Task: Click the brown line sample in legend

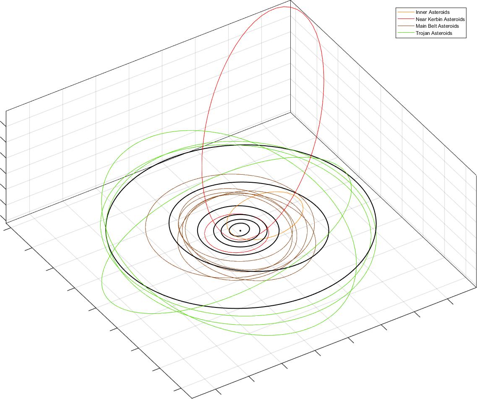Action: click(x=406, y=26)
